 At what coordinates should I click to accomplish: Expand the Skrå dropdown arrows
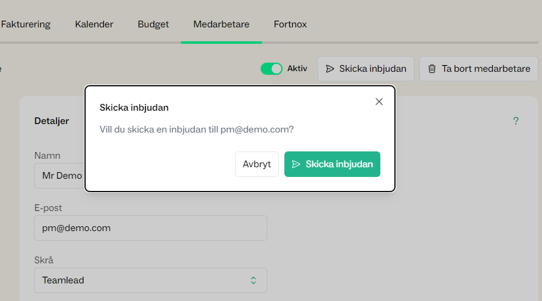253,280
